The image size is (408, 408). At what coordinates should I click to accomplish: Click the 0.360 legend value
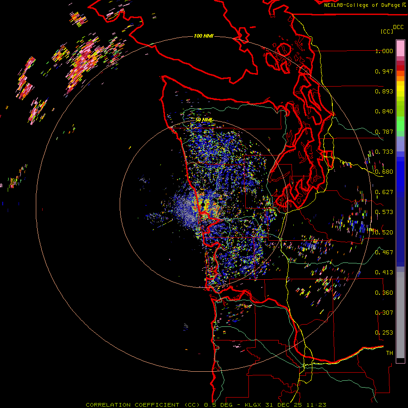click(x=384, y=293)
